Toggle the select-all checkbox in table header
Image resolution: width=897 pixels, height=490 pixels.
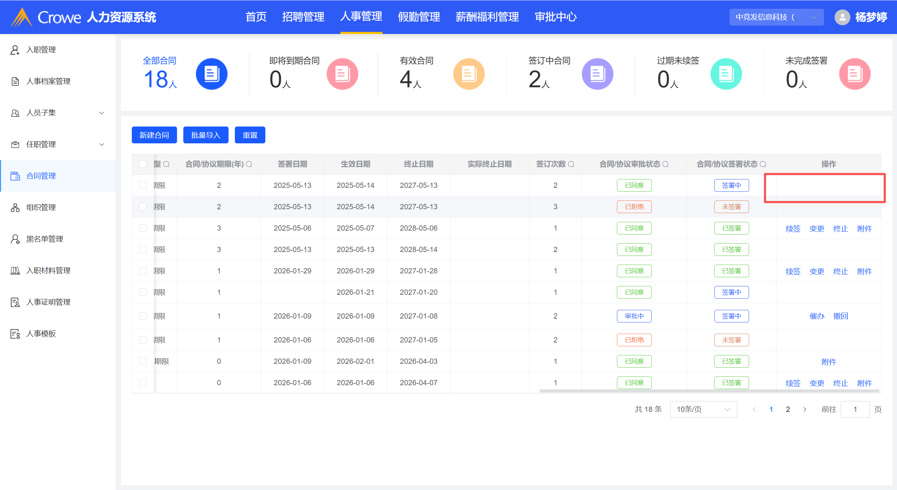[143, 164]
